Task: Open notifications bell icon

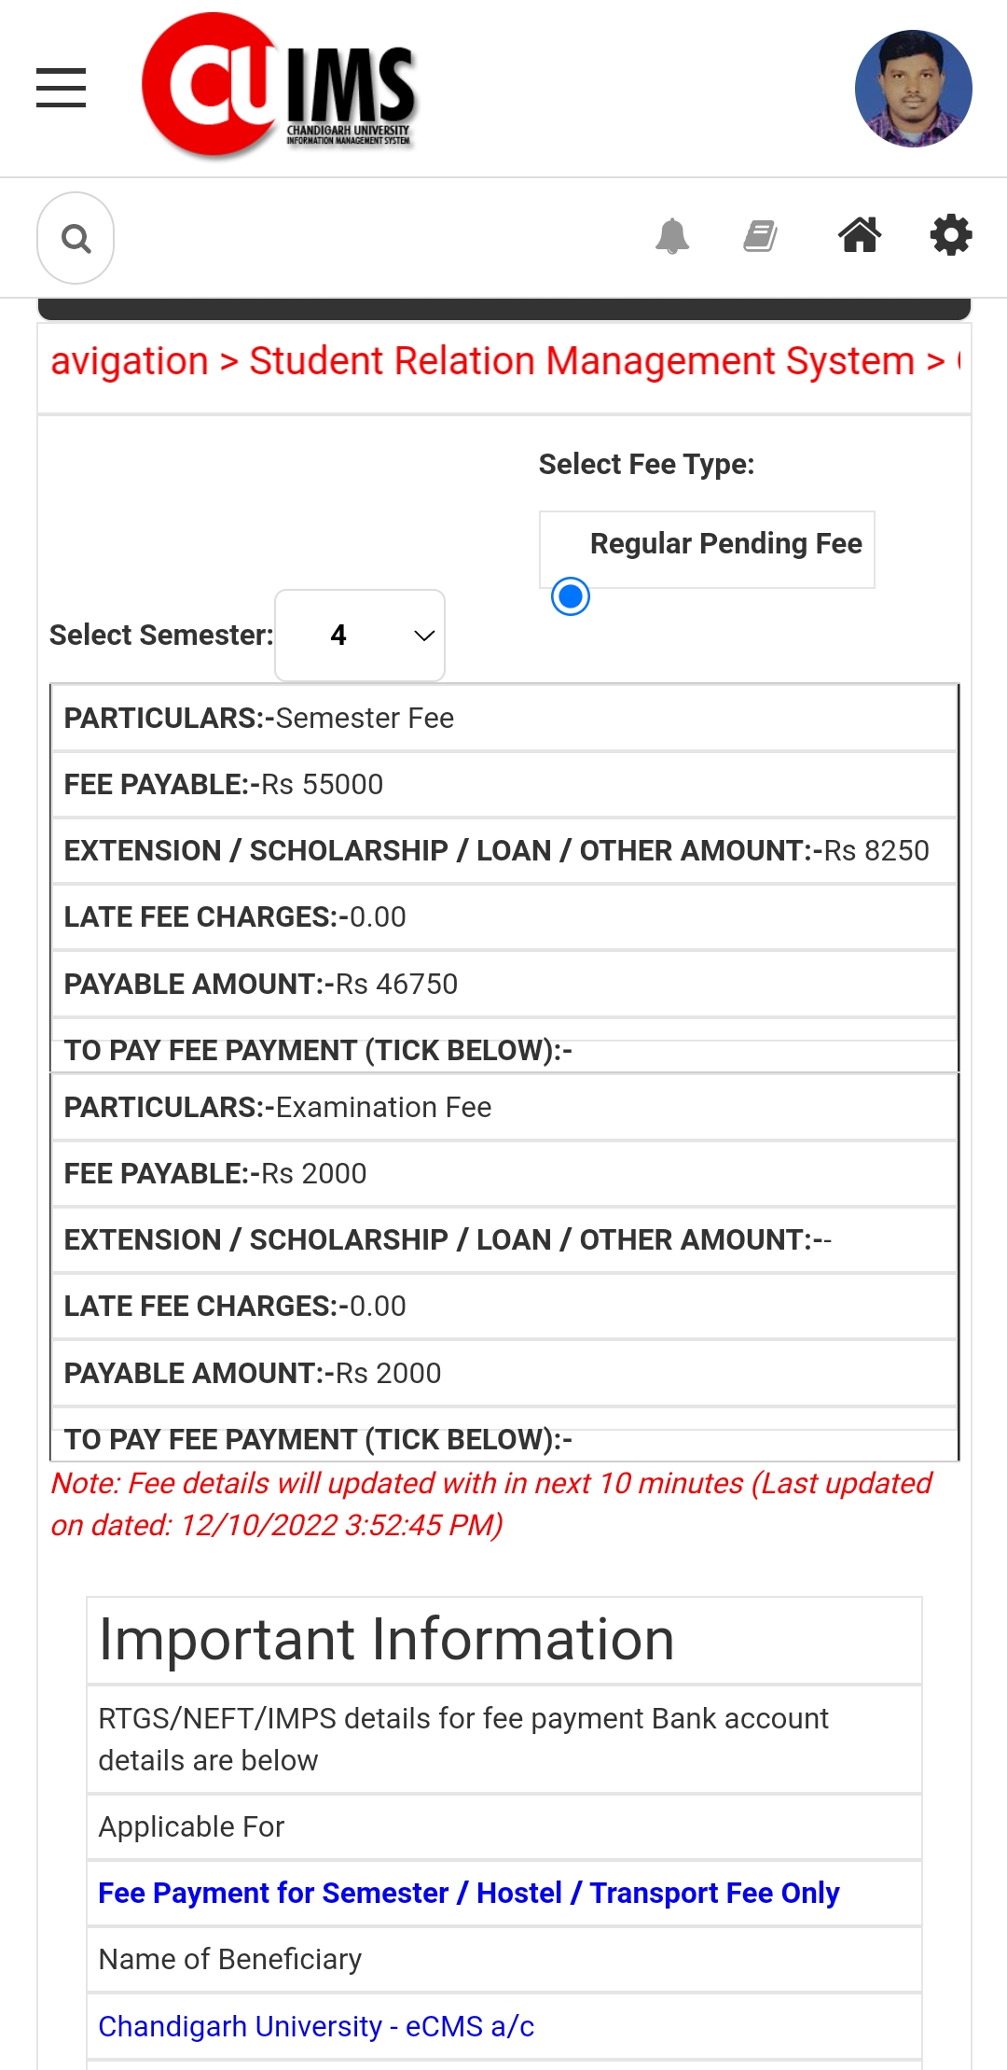Action: click(671, 236)
